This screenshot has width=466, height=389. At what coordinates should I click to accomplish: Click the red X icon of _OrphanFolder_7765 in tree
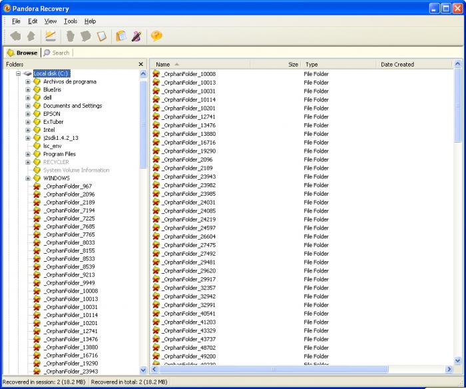coord(37,234)
